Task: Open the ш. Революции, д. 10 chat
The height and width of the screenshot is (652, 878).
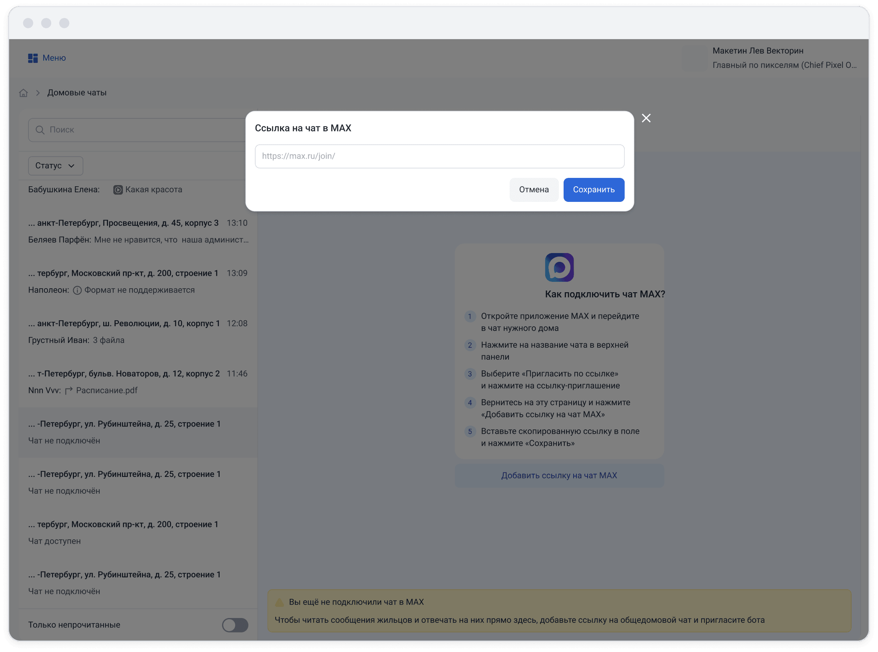Action: coord(138,332)
